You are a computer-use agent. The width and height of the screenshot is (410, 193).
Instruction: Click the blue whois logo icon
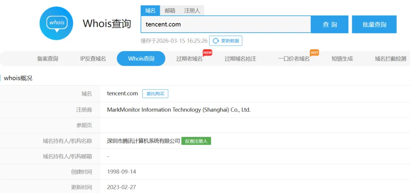coord(56,24)
